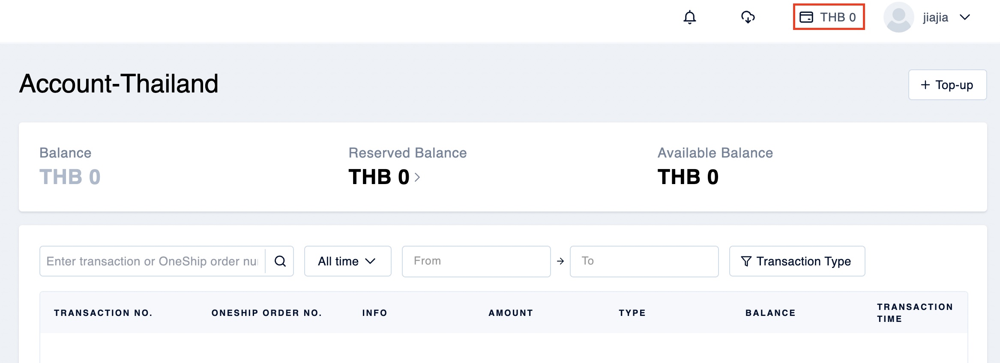The image size is (1000, 363).
Task: Click the Top-up button
Action: tap(947, 85)
